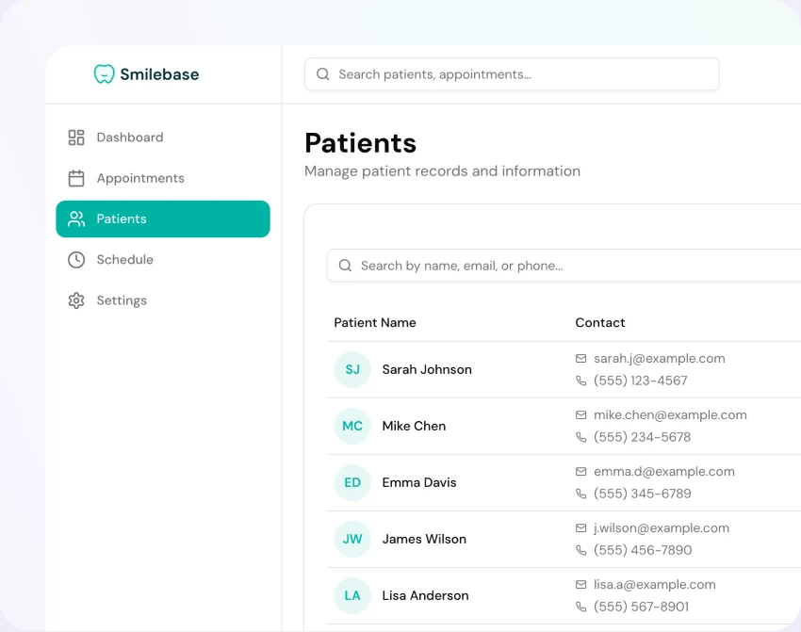The image size is (801, 632).
Task: Select the Sarah Johnson name
Action: pos(427,369)
